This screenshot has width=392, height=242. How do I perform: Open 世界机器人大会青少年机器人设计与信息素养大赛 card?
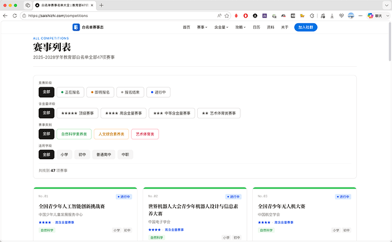click(193, 210)
